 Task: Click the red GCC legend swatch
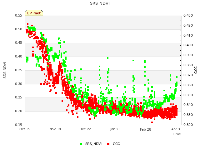coord(108,144)
